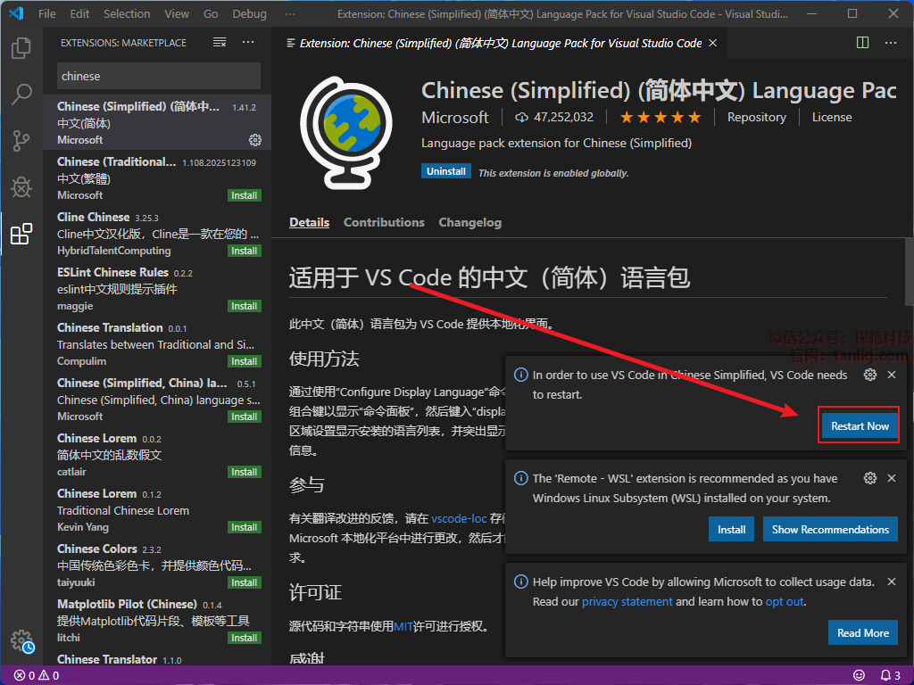The width and height of the screenshot is (914, 685).
Task: Open the File menu
Action: click(47, 13)
